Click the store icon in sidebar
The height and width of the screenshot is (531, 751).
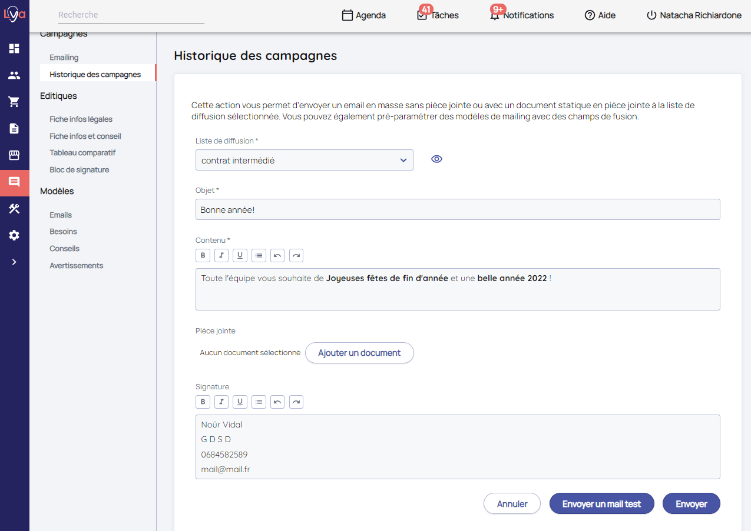pos(14,155)
